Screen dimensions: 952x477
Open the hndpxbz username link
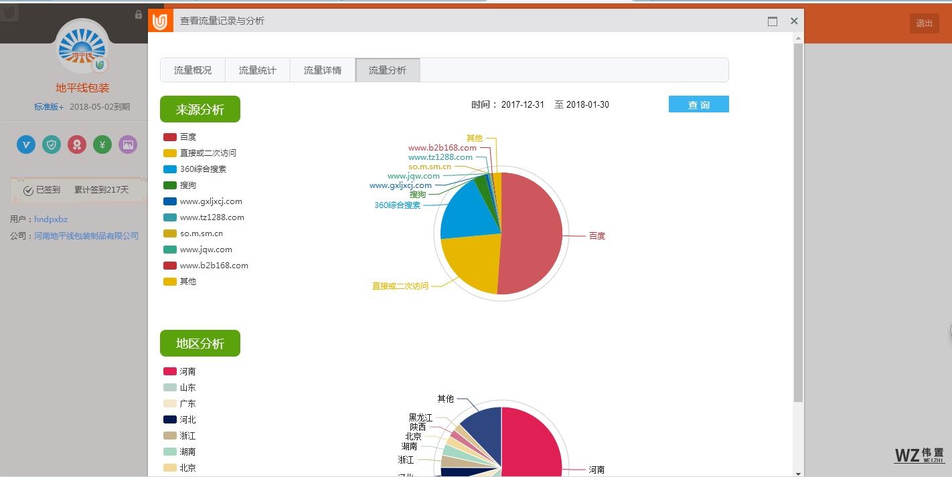[51, 219]
